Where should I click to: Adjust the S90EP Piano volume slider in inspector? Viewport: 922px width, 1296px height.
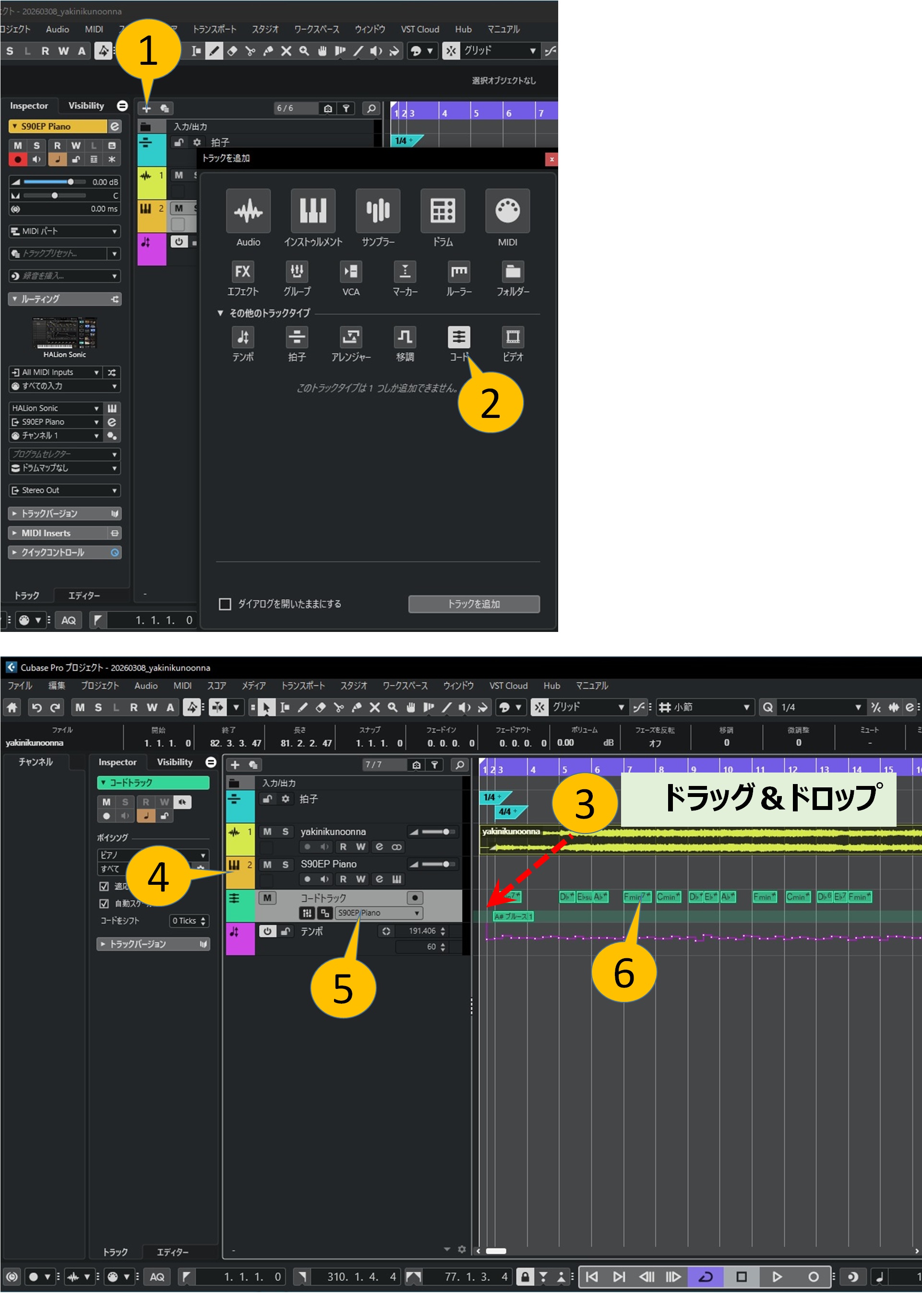(70, 182)
